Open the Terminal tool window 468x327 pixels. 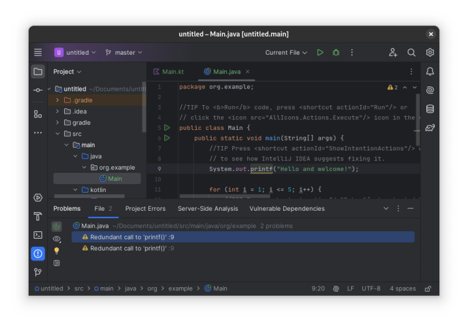pos(38,235)
